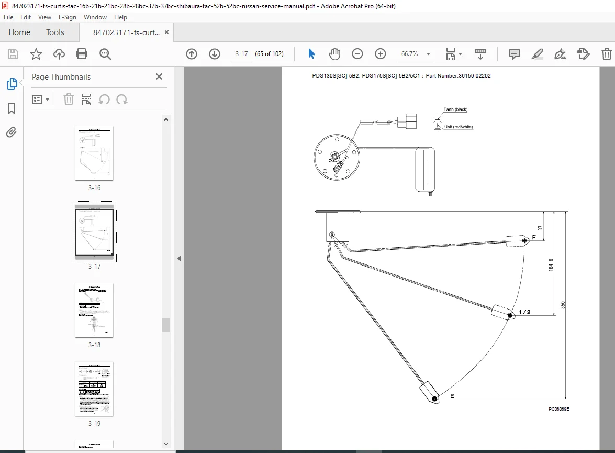The image size is (615, 453).
Task: Collapse the navigation pane arrow
Action: point(179,258)
